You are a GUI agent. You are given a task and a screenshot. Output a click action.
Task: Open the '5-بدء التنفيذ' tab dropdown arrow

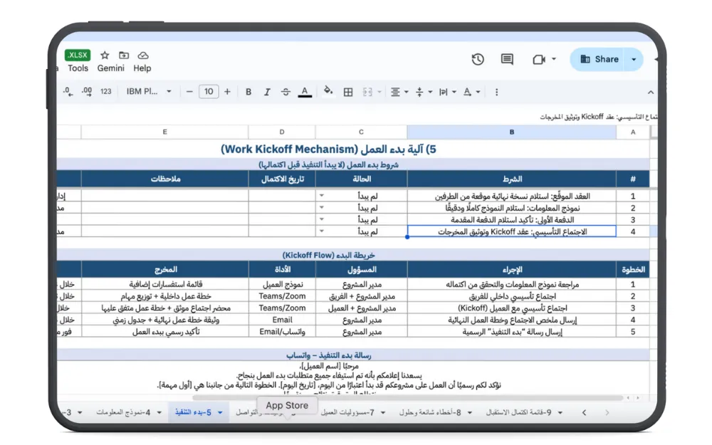tap(220, 413)
